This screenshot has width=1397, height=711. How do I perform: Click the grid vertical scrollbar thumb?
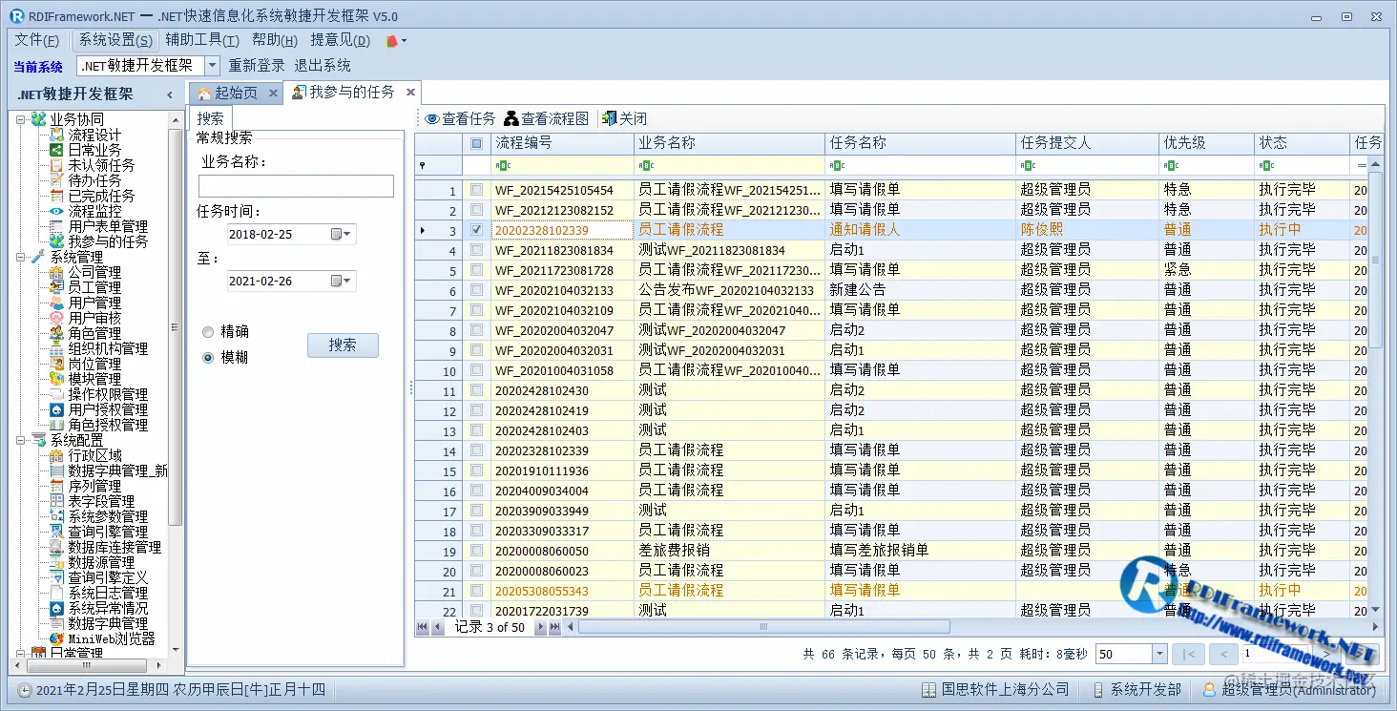click(x=1375, y=260)
